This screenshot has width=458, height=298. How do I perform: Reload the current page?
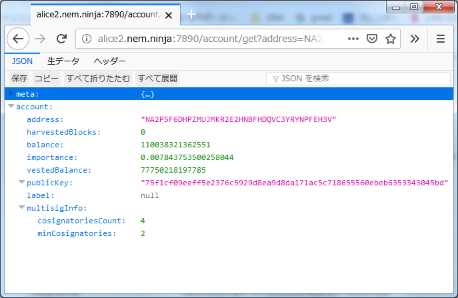click(61, 39)
